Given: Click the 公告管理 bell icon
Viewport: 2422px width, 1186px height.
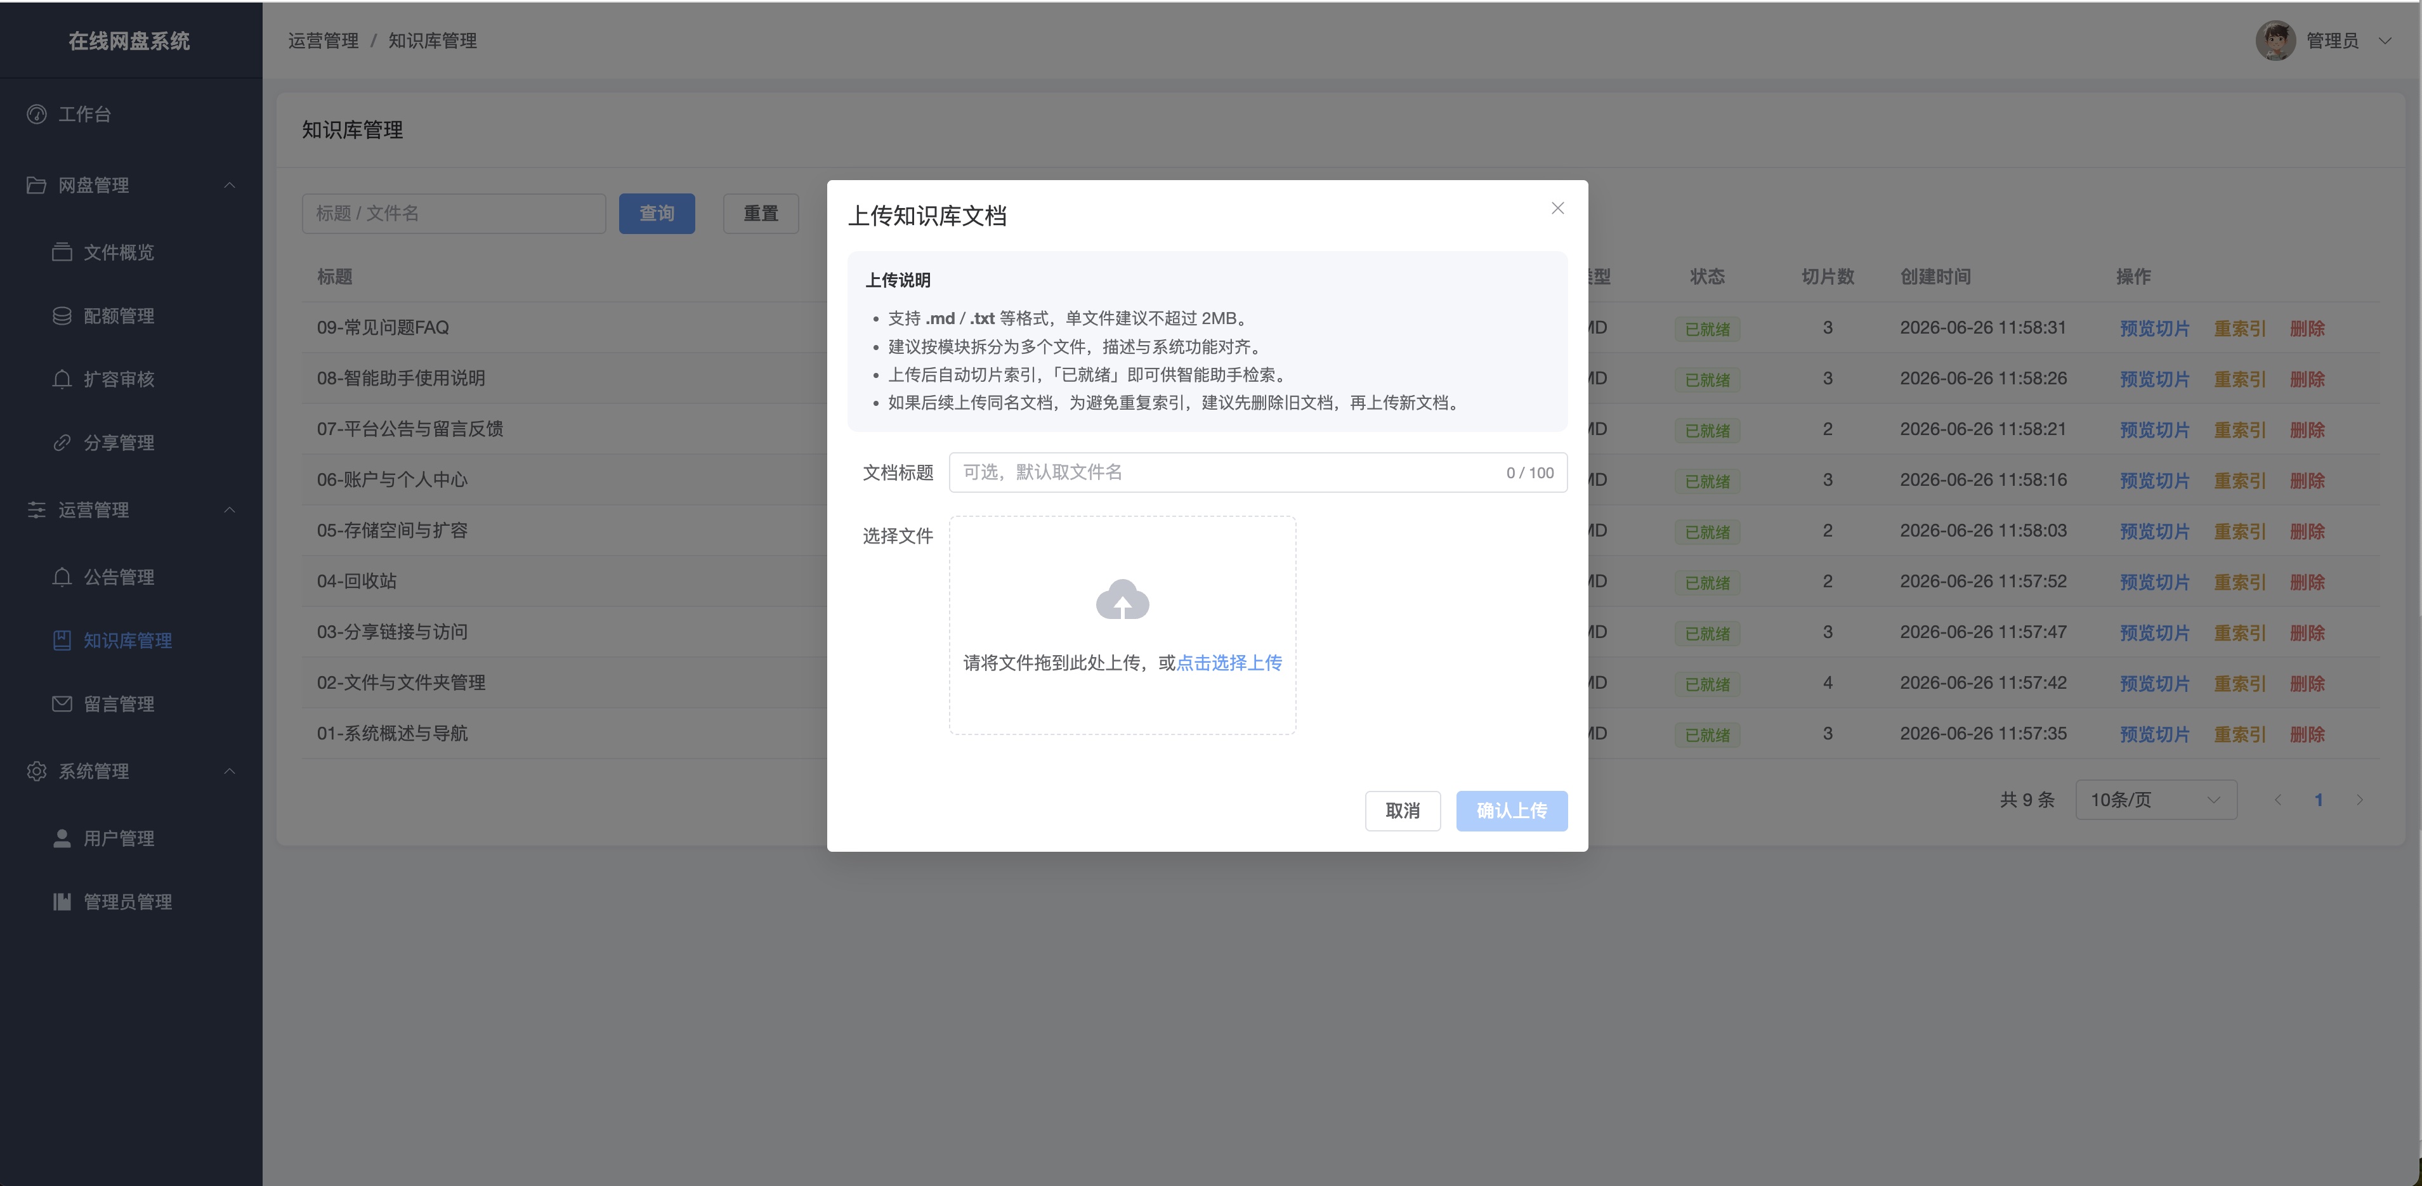Looking at the screenshot, I should (x=62, y=577).
